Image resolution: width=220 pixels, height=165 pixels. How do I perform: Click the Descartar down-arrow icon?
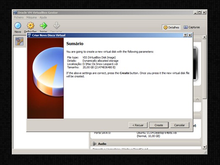[56, 26]
